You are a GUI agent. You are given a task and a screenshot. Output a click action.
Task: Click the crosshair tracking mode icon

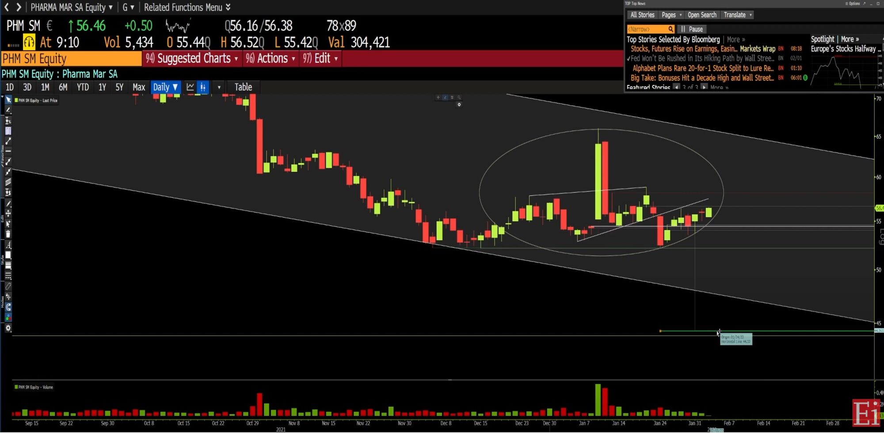point(8,296)
